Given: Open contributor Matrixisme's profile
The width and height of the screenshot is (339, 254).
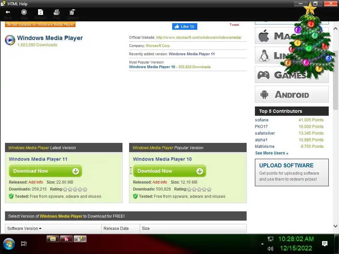Looking at the screenshot, I should [x=265, y=147].
